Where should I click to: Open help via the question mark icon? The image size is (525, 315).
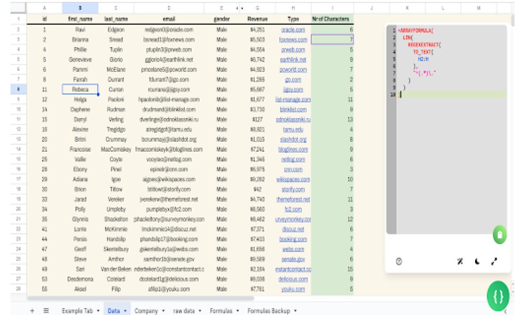click(399, 261)
